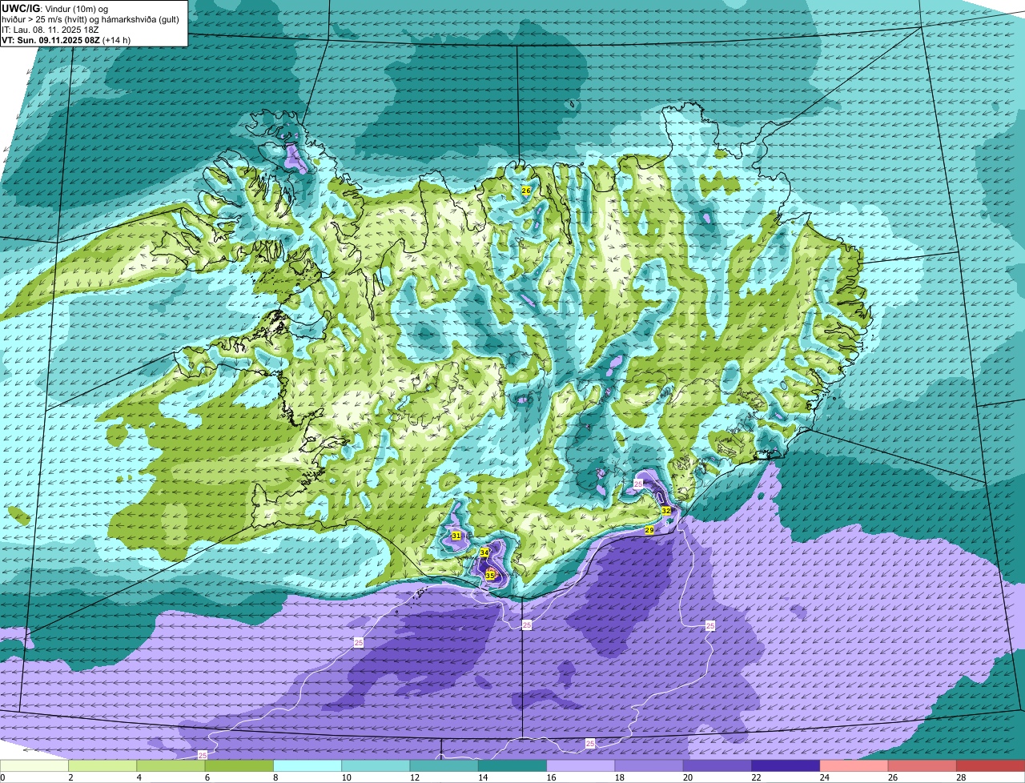Viewport: 1025px width, 783px height.
Task: Click the '4' tick label on the color scale
Action: (x=139, y=777)
